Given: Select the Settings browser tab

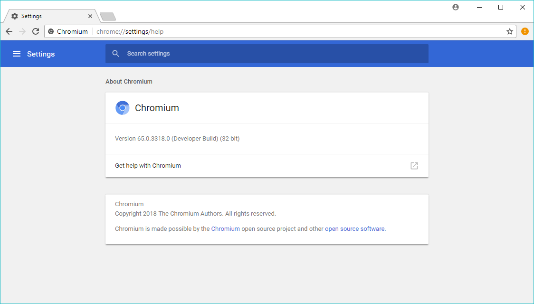Looking at the screenshot, I should (48, 16).
